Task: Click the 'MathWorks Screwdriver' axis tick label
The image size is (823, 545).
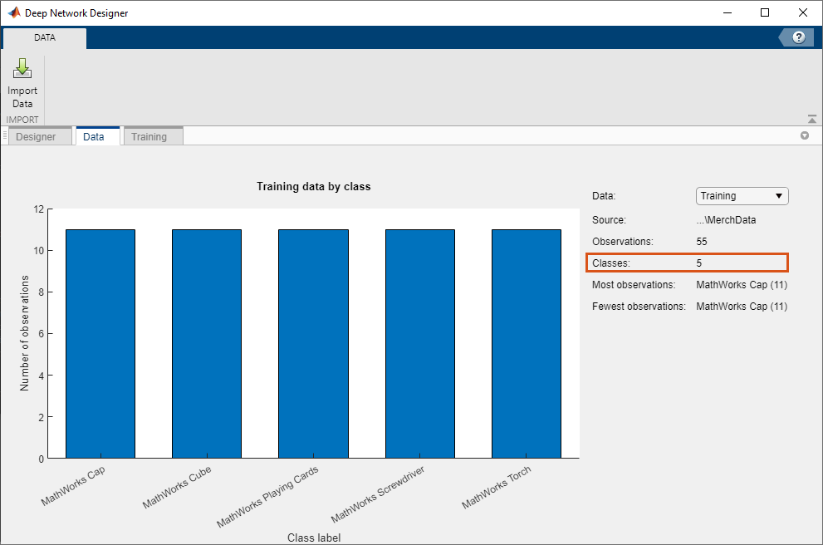Action: [x=378, y=494]
